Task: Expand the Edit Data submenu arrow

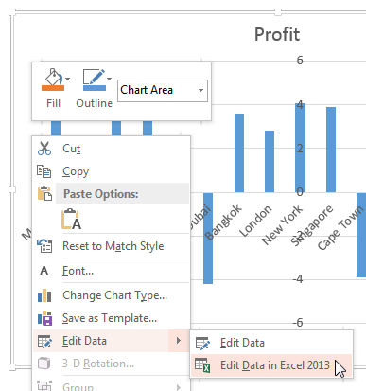Action: pos(179,341)
